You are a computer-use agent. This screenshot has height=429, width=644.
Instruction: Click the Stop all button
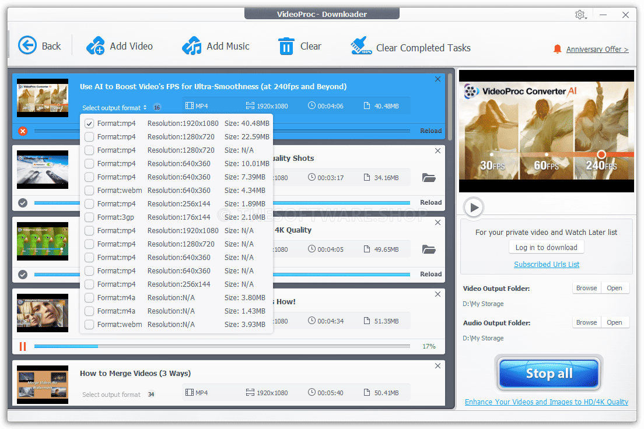click(549, 373)
